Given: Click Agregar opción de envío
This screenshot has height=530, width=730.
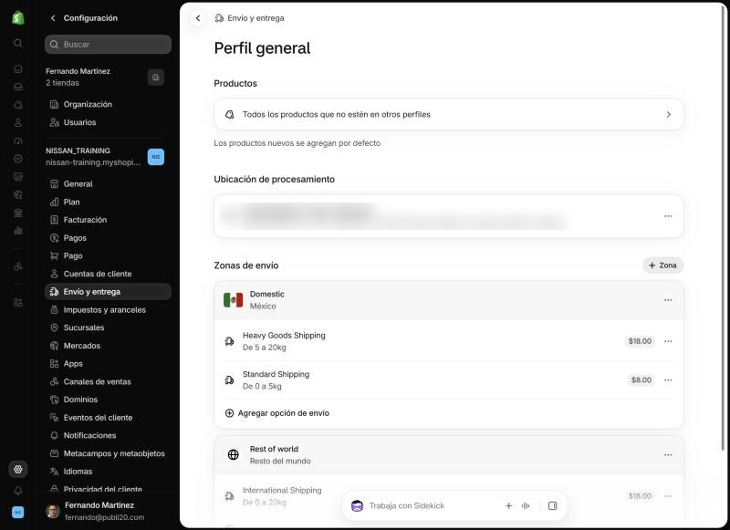Looking at the screenshot, I should point(277,413).
